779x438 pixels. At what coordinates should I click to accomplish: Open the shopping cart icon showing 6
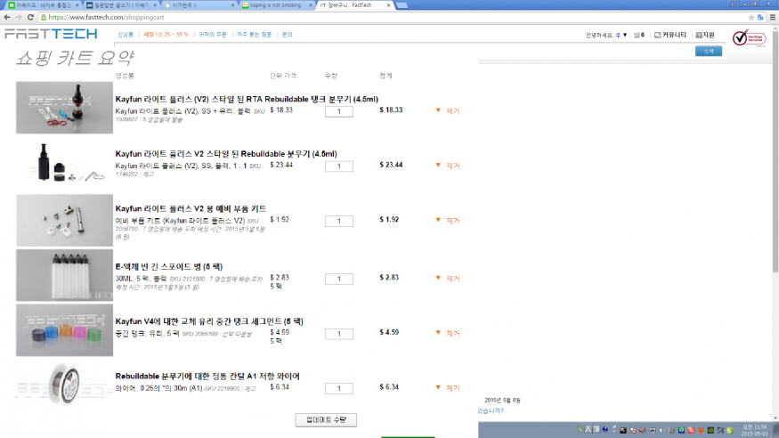[639, 36]
